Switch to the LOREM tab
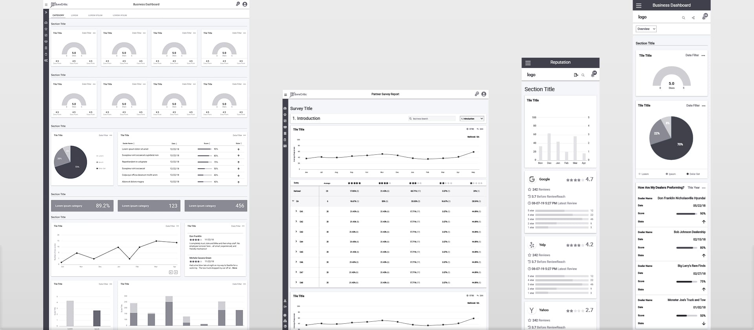Viewport: 754px width, 330px height. [75, 15]
